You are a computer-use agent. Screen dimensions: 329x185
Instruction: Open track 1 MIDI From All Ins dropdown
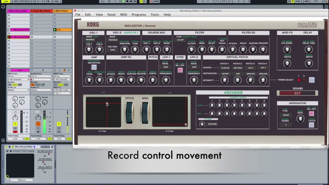pyautogui.click(x=18, y=76)
